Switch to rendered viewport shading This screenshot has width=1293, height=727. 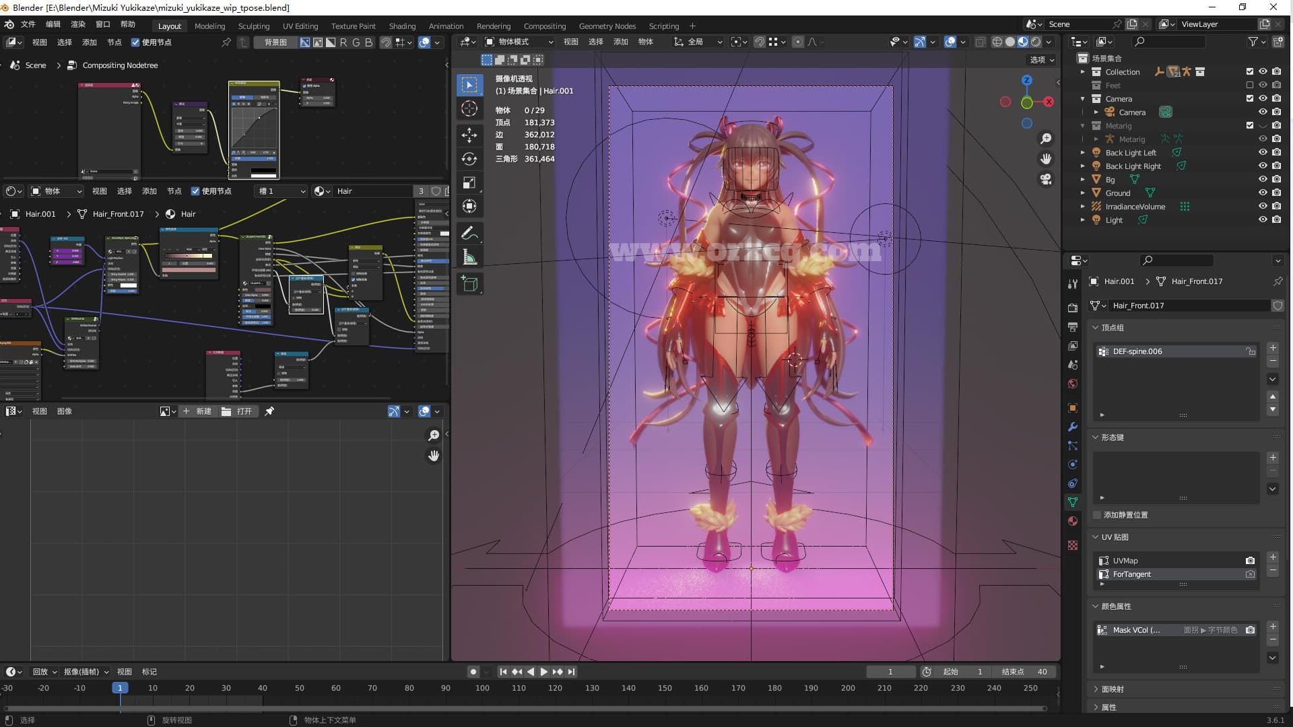pos(1036,42)
